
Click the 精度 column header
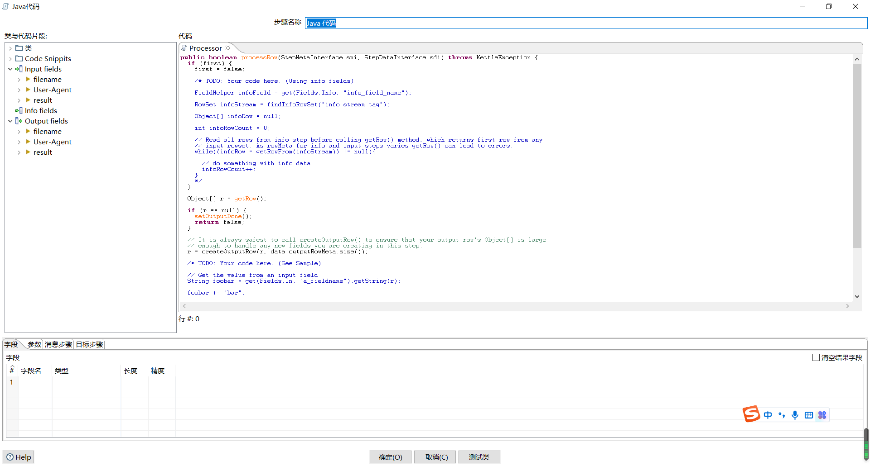point(162,371)
